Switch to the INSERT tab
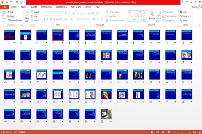This screenshot has width=202, height=134. tap(24, 7)
